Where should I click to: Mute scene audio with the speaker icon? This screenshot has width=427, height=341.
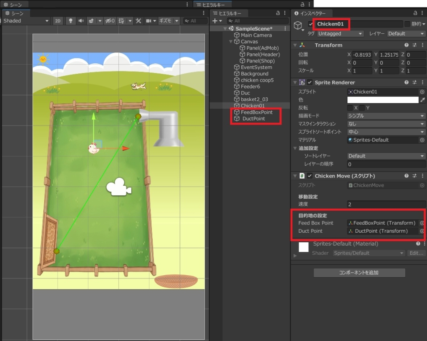tap(81, 21)
